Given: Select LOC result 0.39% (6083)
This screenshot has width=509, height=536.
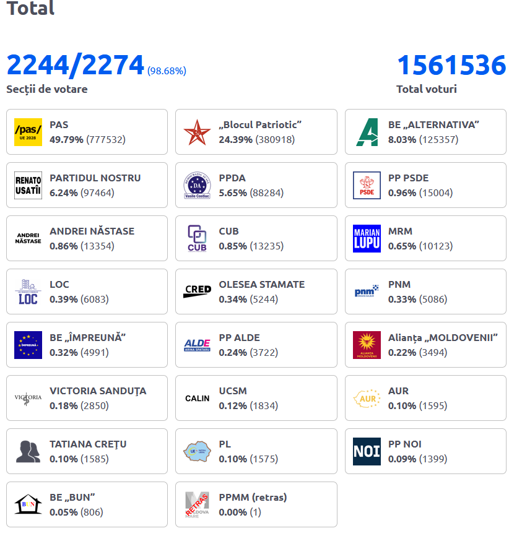Looking at the screenshot, I should pyautogui.click(x=79, y=300).
